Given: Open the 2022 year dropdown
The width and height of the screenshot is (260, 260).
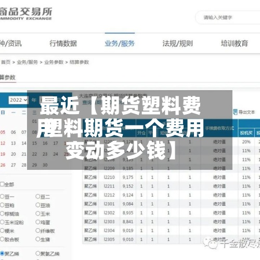Looking at the screenshot, I should (18, 100).
